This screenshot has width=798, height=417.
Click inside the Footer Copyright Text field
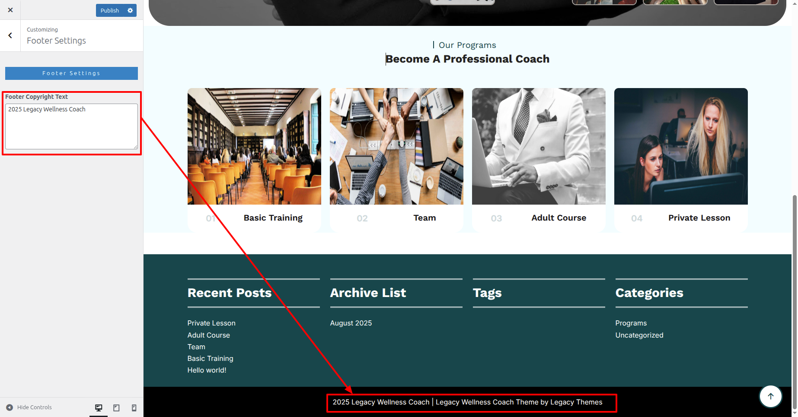[x=71, y=126]
